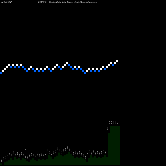166x166 pixels.
Task: Click the 'NASDAQ P' title text
Action: click(6, 2)
